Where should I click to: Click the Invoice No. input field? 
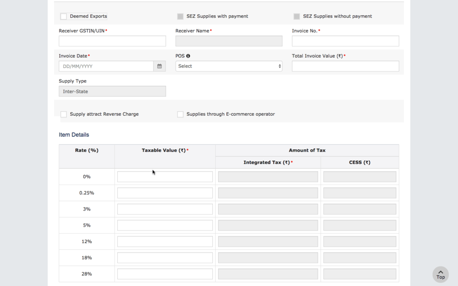point(345,41)
